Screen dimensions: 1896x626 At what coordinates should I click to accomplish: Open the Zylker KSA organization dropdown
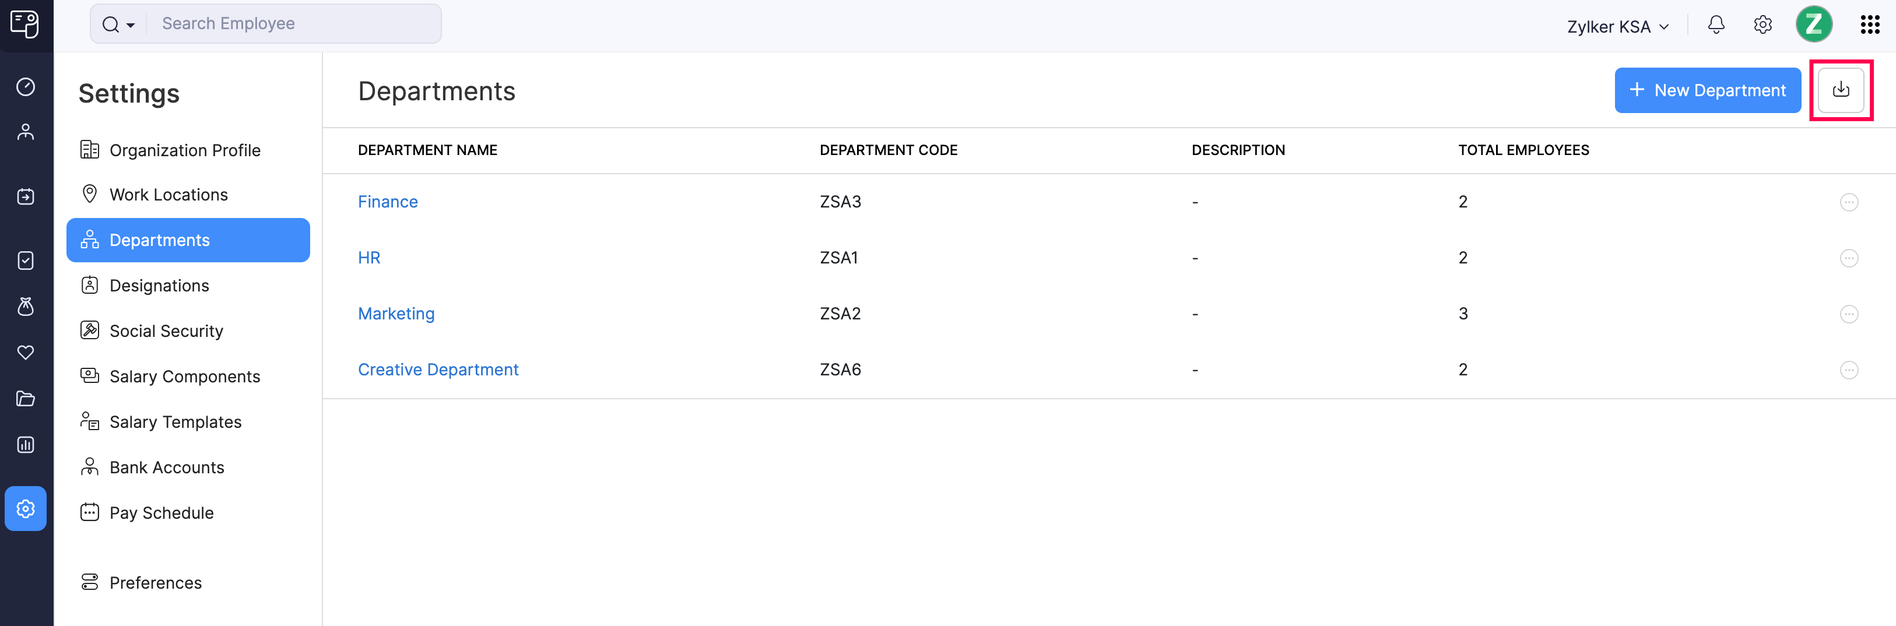point(1616,26)
